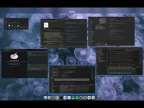Open the ChatGPT dock icon
144x108 pixels.
93,97
